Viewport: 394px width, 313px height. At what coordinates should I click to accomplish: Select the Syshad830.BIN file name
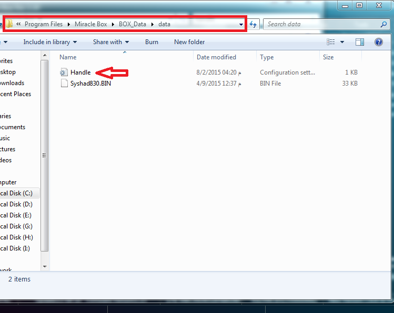tap(90, 84)
